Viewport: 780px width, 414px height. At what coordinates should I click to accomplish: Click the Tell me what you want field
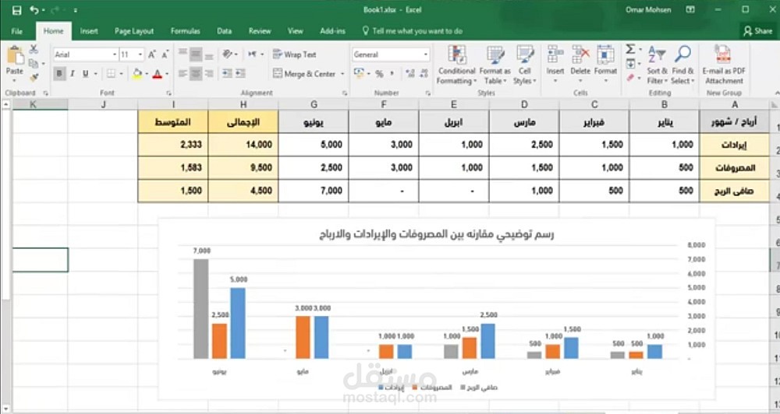tap(413, 31)
